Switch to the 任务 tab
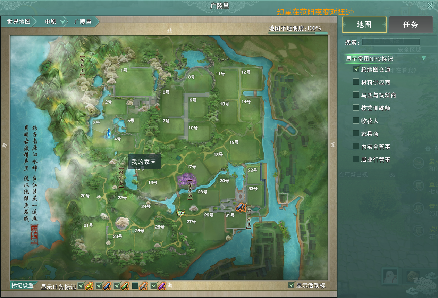 point(410,24)
